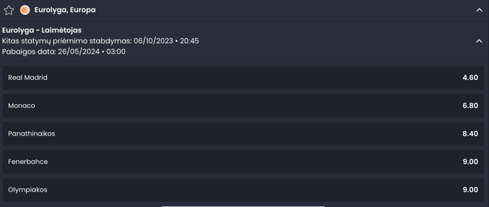Click the Kitas statymų priėmimo stabdymas label
Screen dimensions: 489x207
click(67, 41)
